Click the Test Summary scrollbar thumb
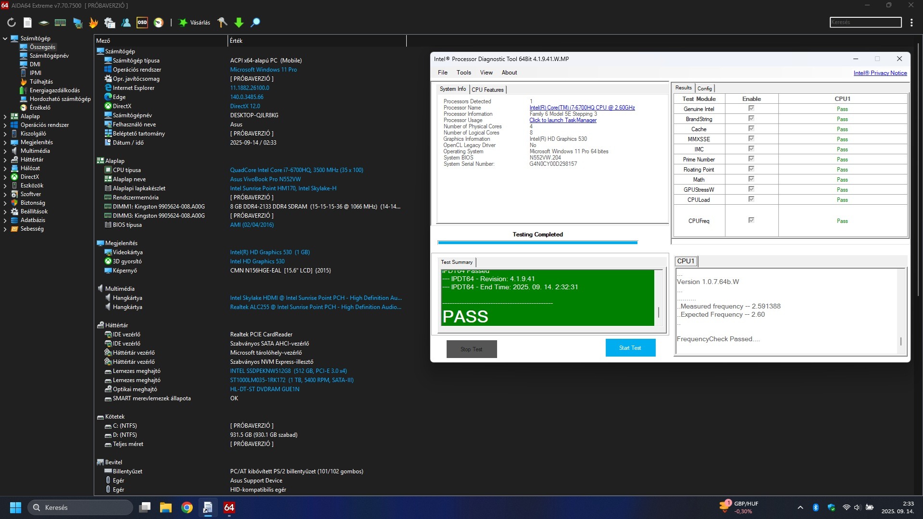Image resolution: width=923 pixels, height=519 pixels. click(x=659, y=312)
